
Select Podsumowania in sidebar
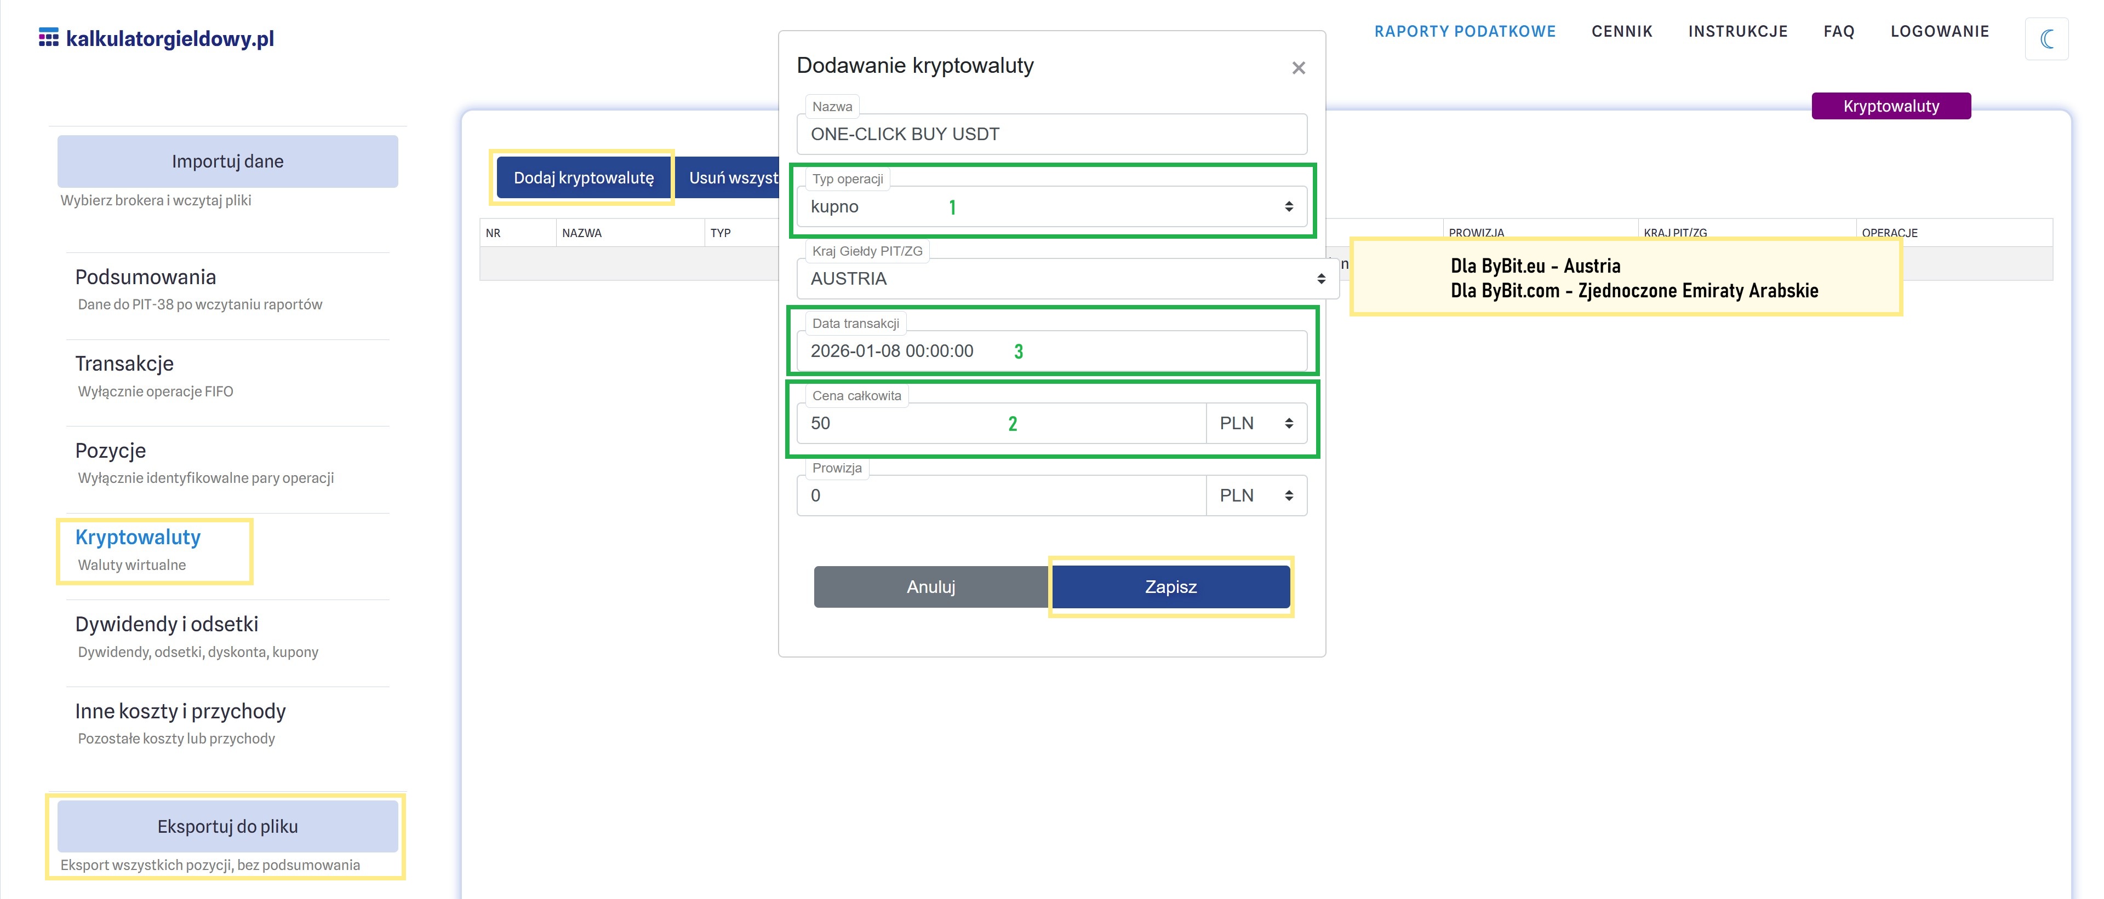tap(145, 278)
